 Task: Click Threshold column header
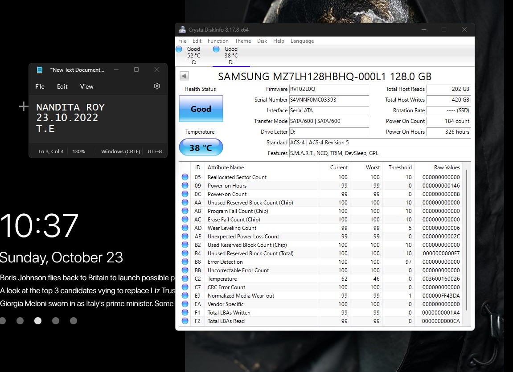pos(400,168)
